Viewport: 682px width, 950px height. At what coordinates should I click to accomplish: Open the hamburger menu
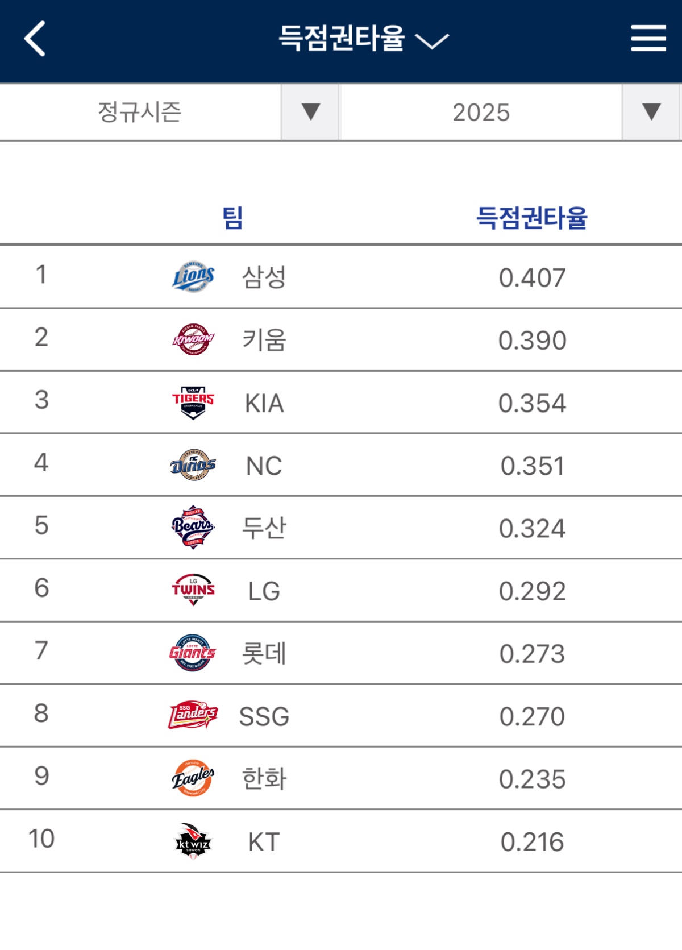648,39
